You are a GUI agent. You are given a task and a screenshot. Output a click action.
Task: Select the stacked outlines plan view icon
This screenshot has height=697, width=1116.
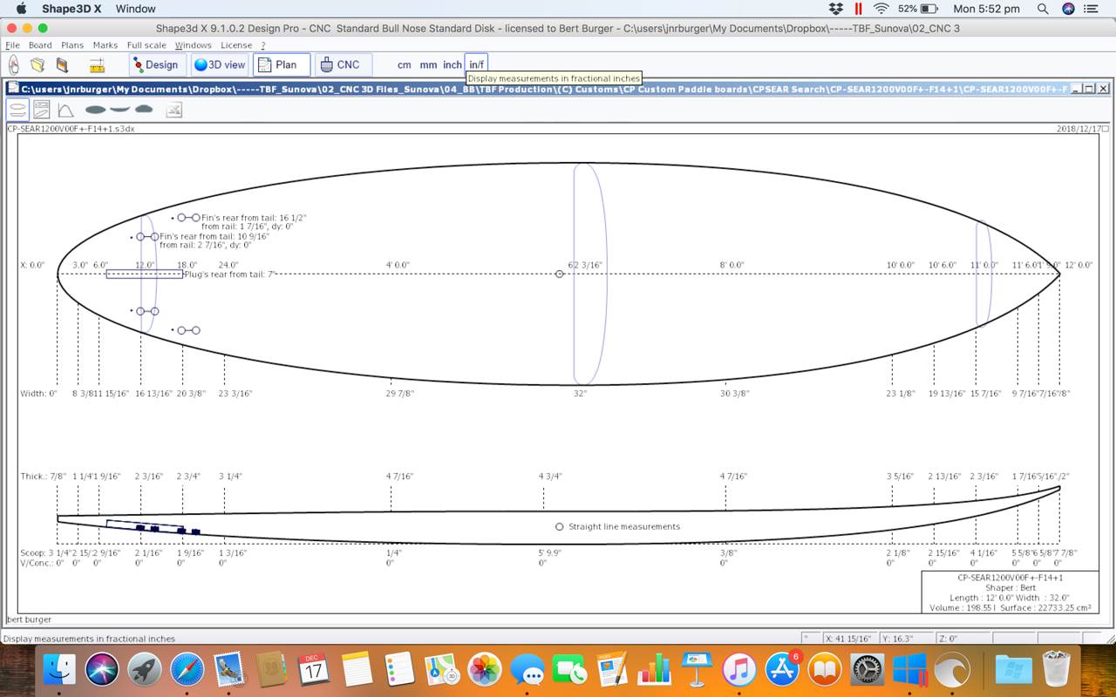(x=17, y=110)
